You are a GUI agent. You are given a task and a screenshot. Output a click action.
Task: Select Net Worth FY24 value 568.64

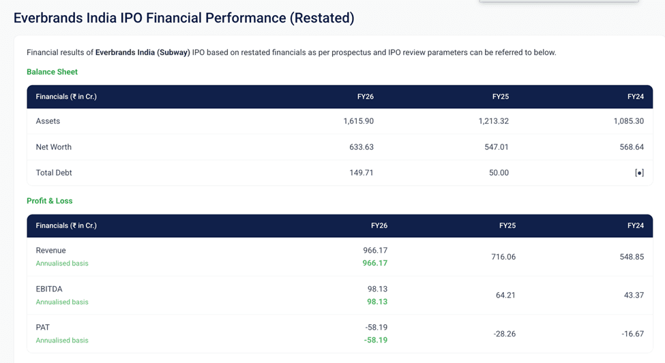[632, 147]
